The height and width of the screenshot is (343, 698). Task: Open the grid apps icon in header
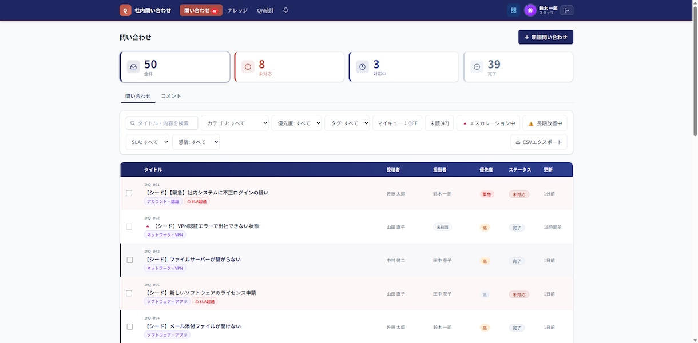click(513, 10)
